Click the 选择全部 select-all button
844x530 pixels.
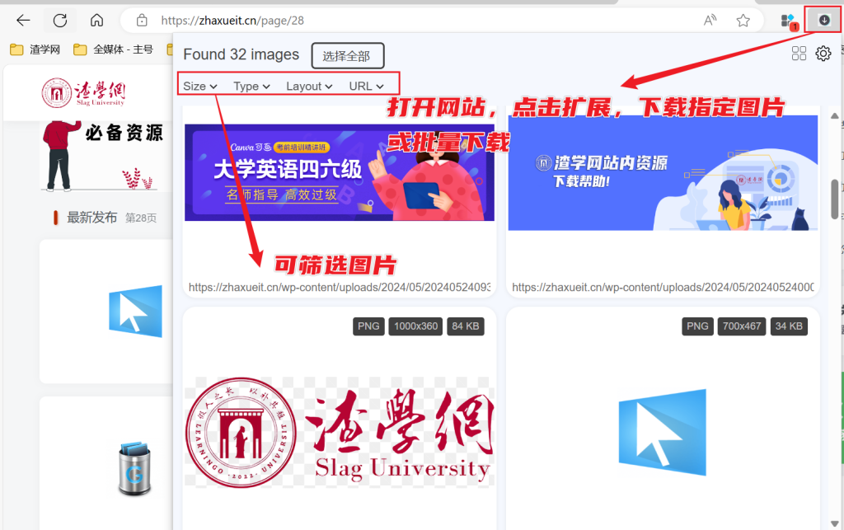(x=347, y=55)
